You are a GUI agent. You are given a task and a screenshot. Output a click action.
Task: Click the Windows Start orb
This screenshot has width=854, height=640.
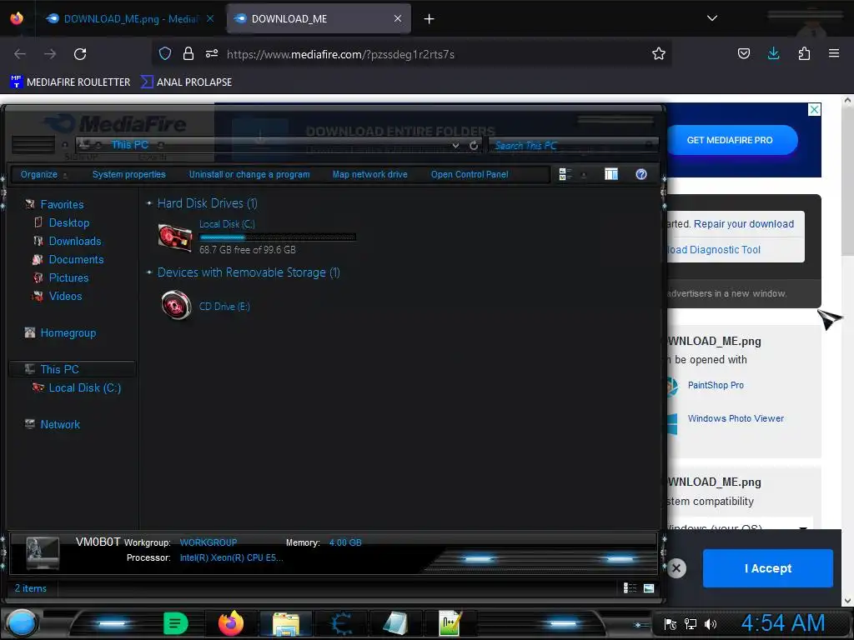21,623
